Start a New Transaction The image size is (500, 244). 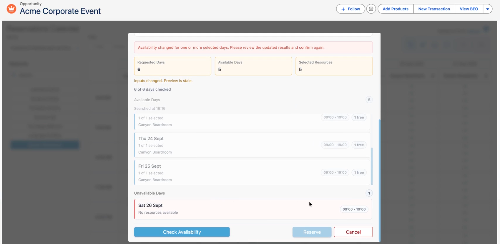[434, 9]
